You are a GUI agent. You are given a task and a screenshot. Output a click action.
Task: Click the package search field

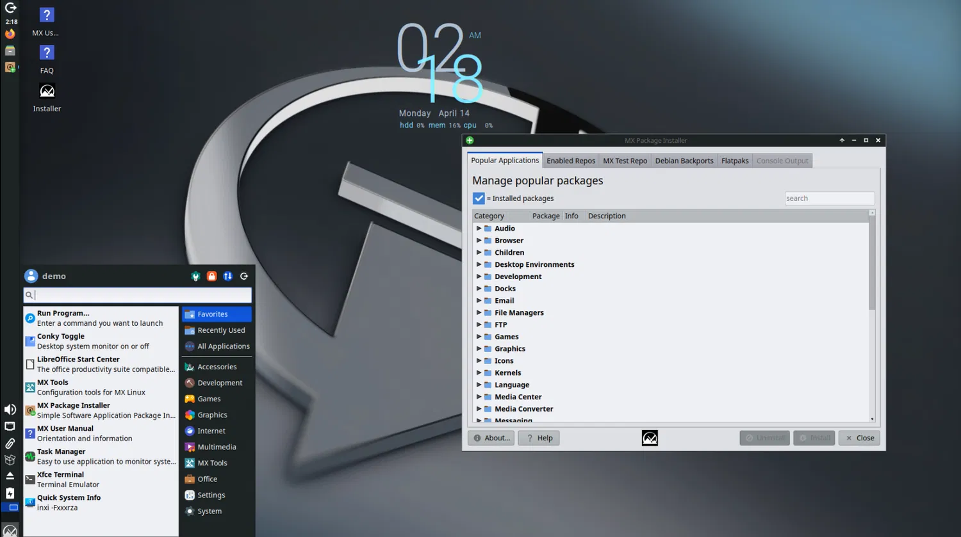[829, 198]
